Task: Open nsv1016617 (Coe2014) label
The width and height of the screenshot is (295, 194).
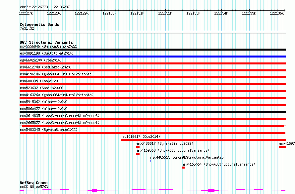Action: [x=140, y=136]
